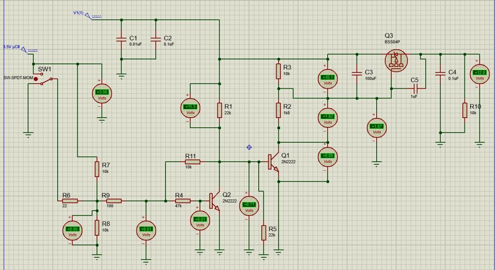Viewport: 495px width, 270px height.
Task: Select resistor R11 10k
Action: click(193, 162)
